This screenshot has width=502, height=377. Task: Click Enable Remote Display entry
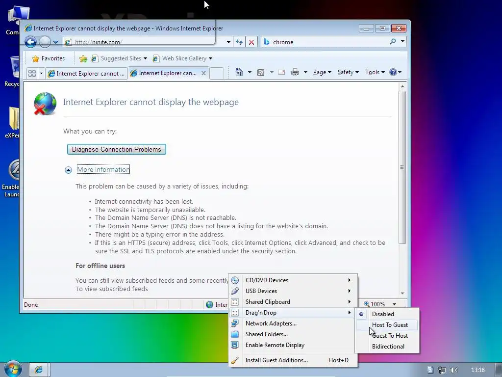coord(293,345)
